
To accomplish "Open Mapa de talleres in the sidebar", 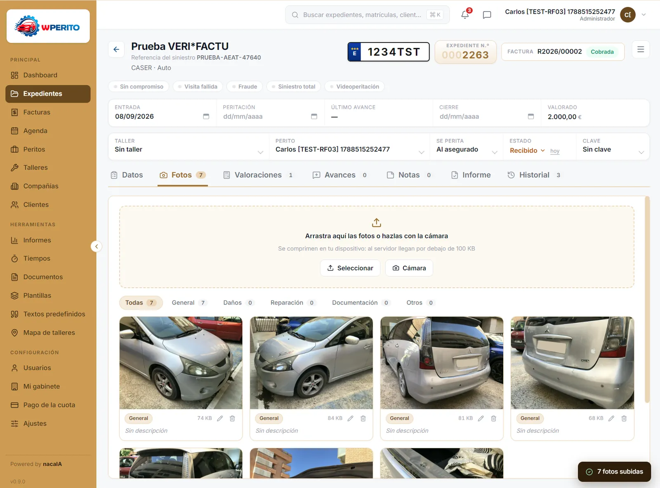I will tap(48, 333).
